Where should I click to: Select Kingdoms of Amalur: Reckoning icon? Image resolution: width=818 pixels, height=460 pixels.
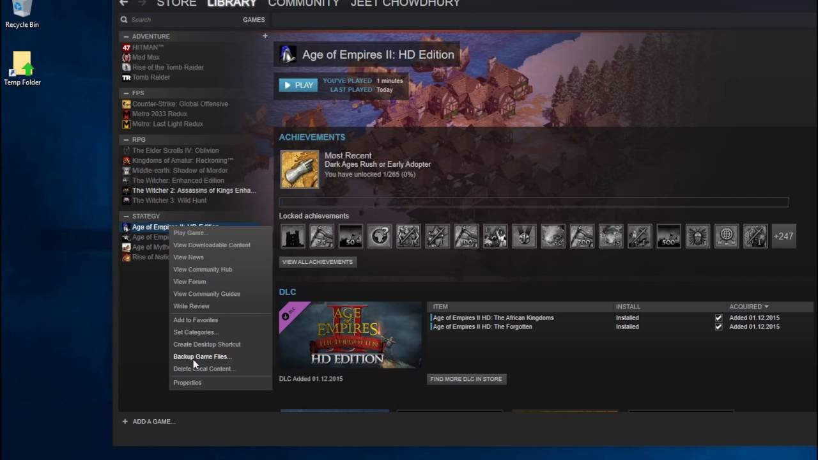[x=127, y=160]
